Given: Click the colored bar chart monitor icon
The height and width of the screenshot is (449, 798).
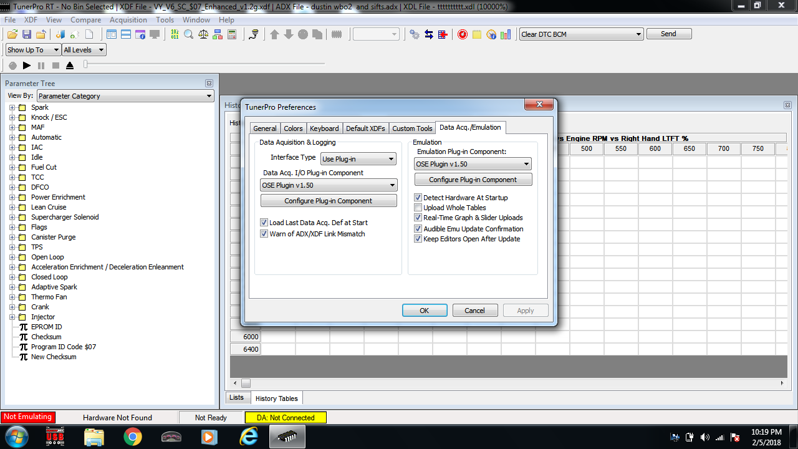Looking at the screenshot, I should pyautogui.click(x=506, y=34).
